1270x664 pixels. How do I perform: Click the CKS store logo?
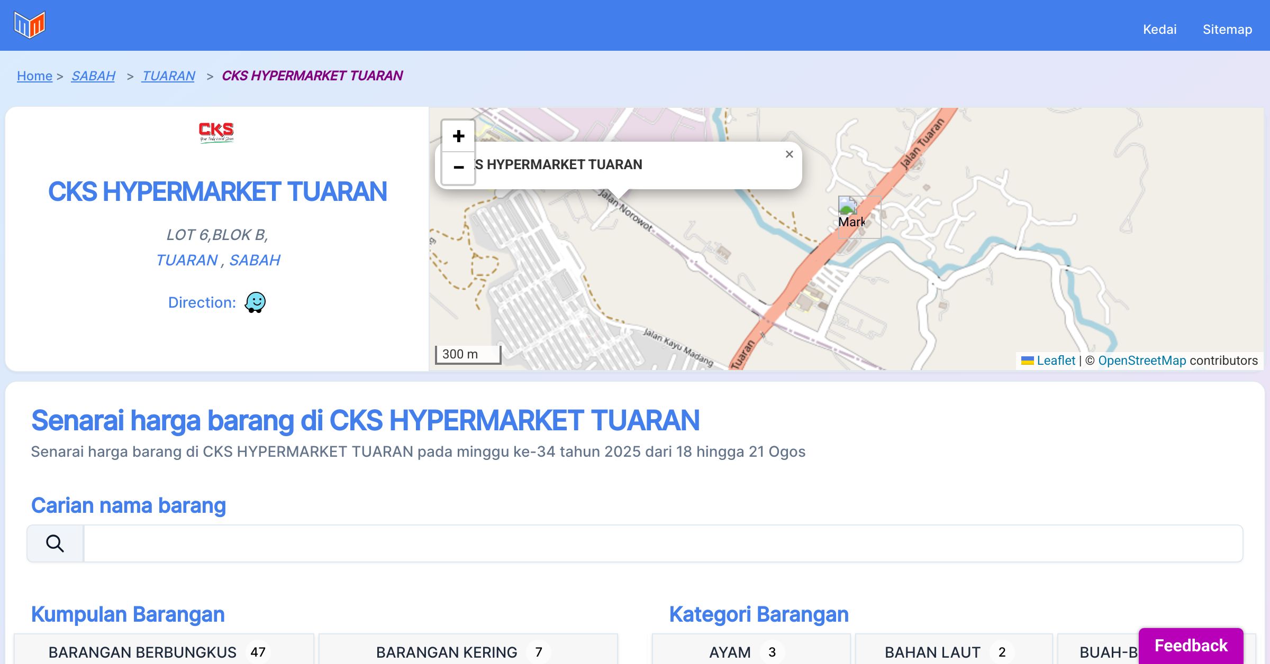point(216,132)
